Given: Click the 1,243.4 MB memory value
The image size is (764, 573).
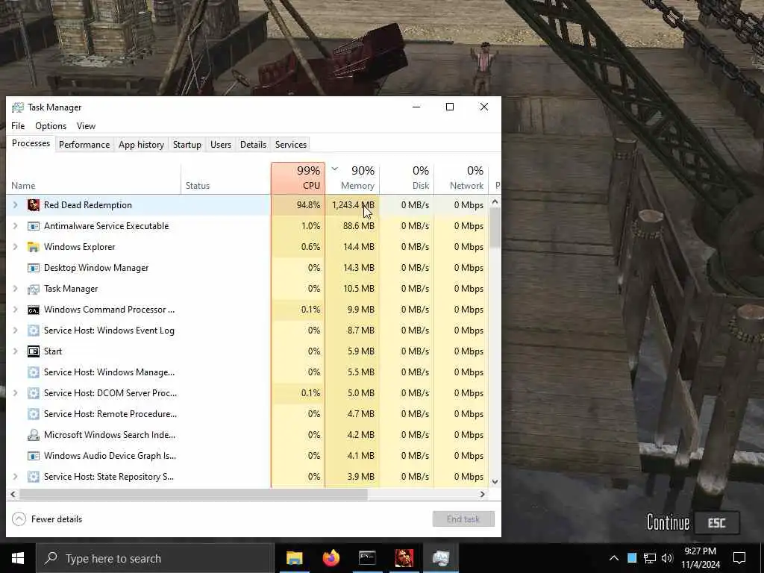Looking at the screenshot, I should [x=353, y=205].
